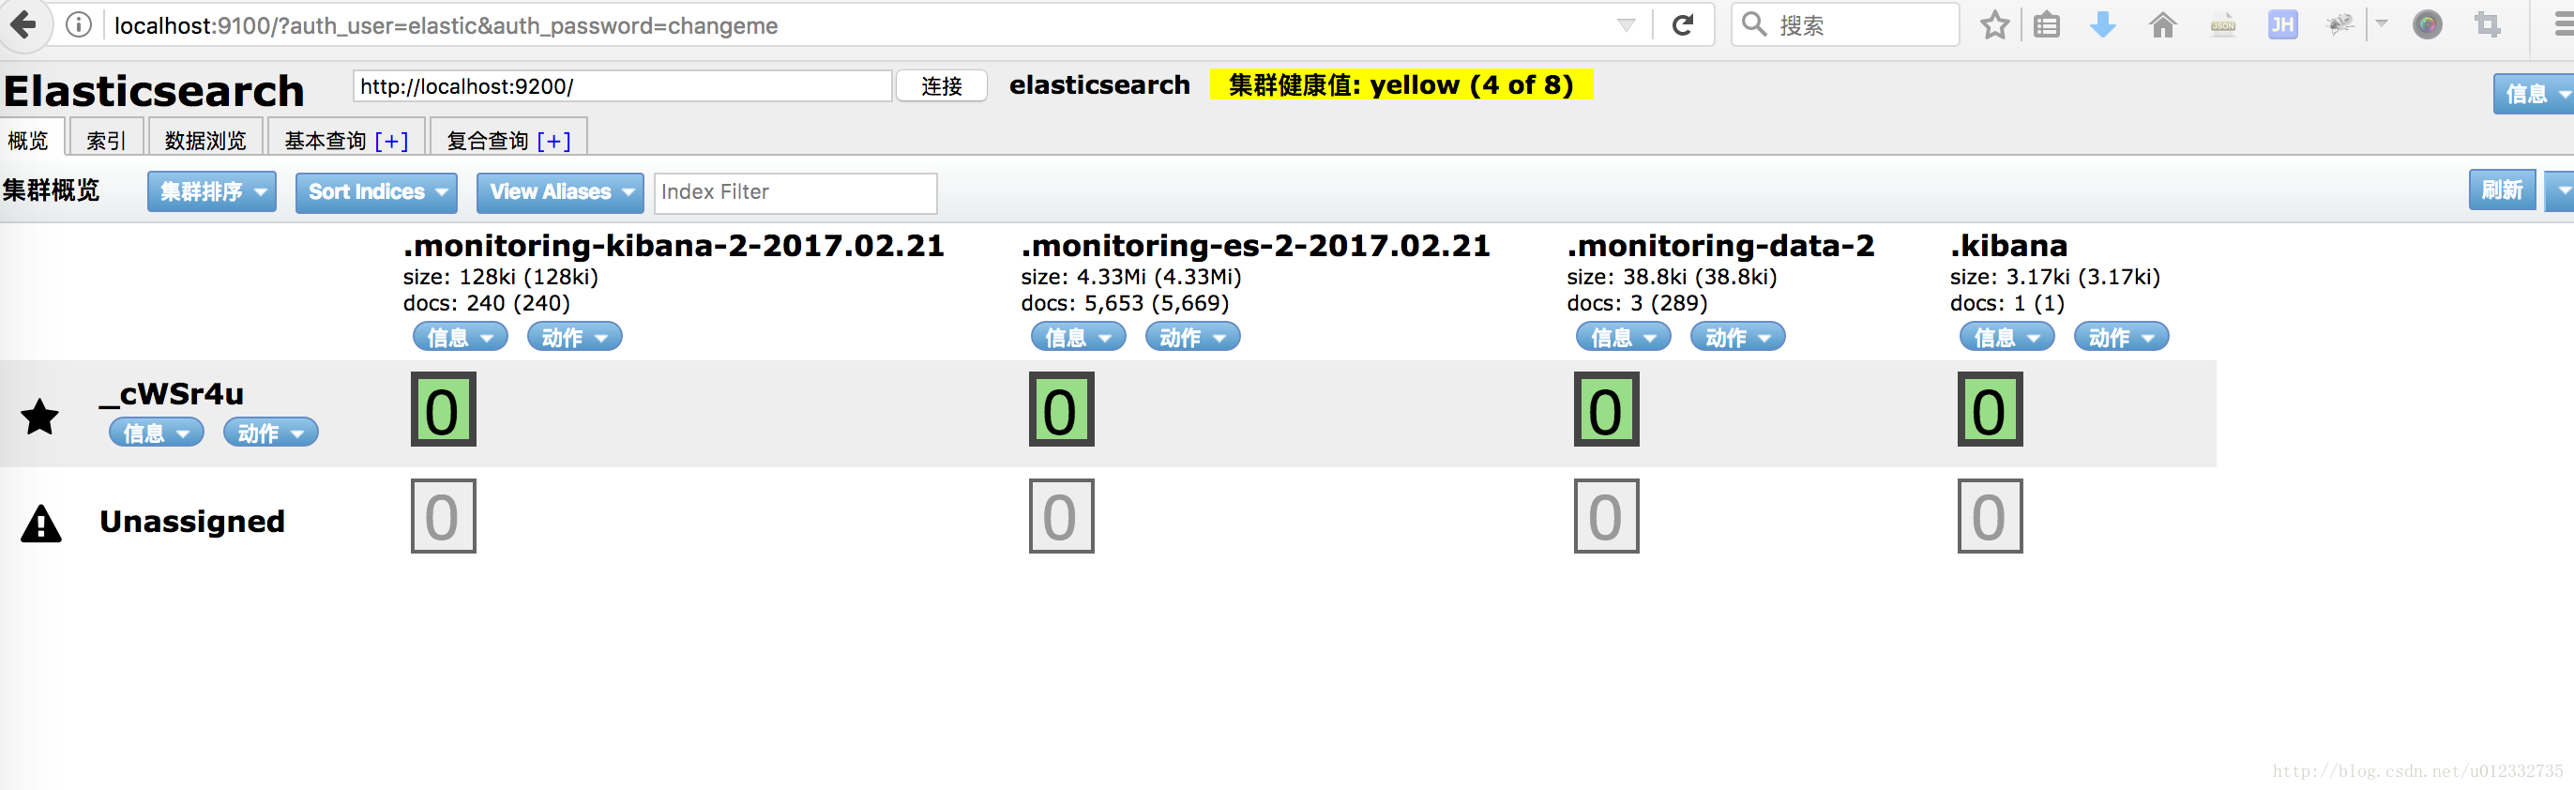
Task: Click the Unassigned row label
Action: [x=192, y=521]
